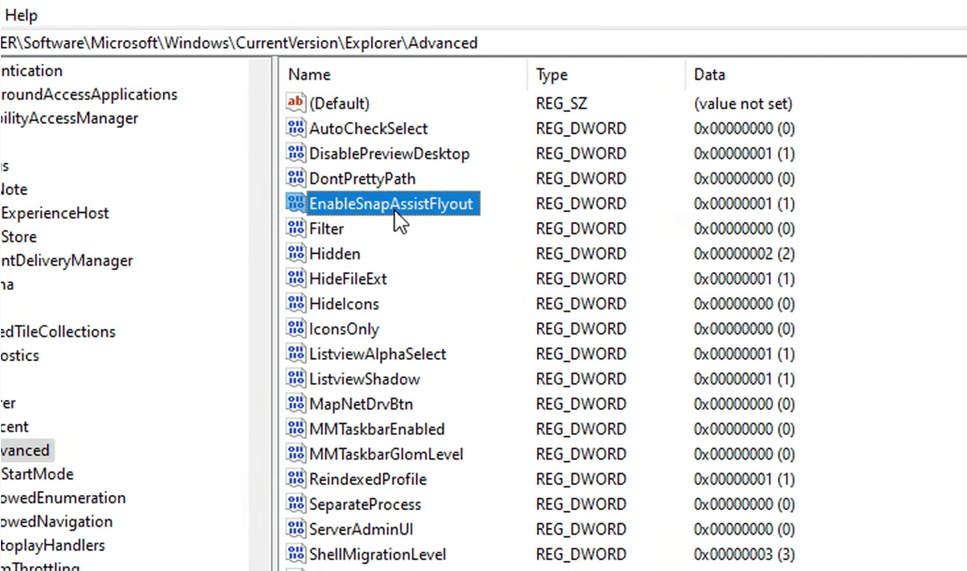Select the "ntication" tree key
This screenshot has width=967, height=571.
pos(32,71)
